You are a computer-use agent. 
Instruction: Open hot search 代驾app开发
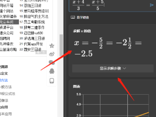[33, 44]
